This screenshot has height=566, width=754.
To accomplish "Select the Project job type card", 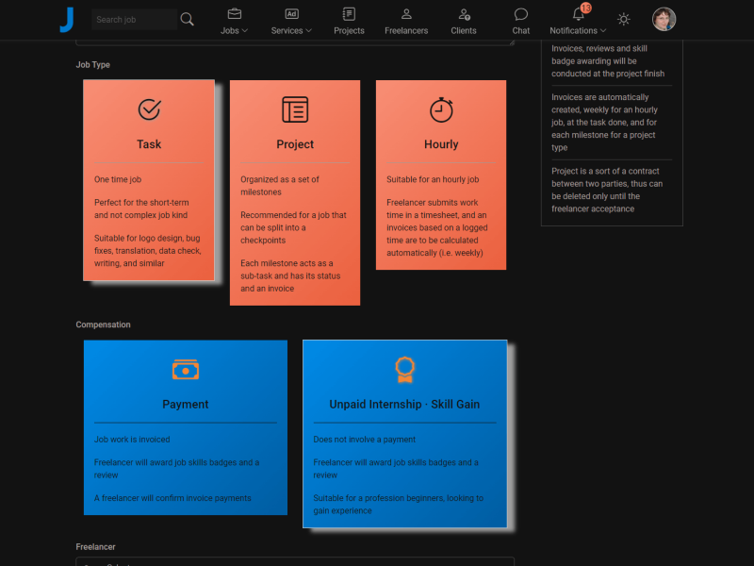I will click(295, 192).
